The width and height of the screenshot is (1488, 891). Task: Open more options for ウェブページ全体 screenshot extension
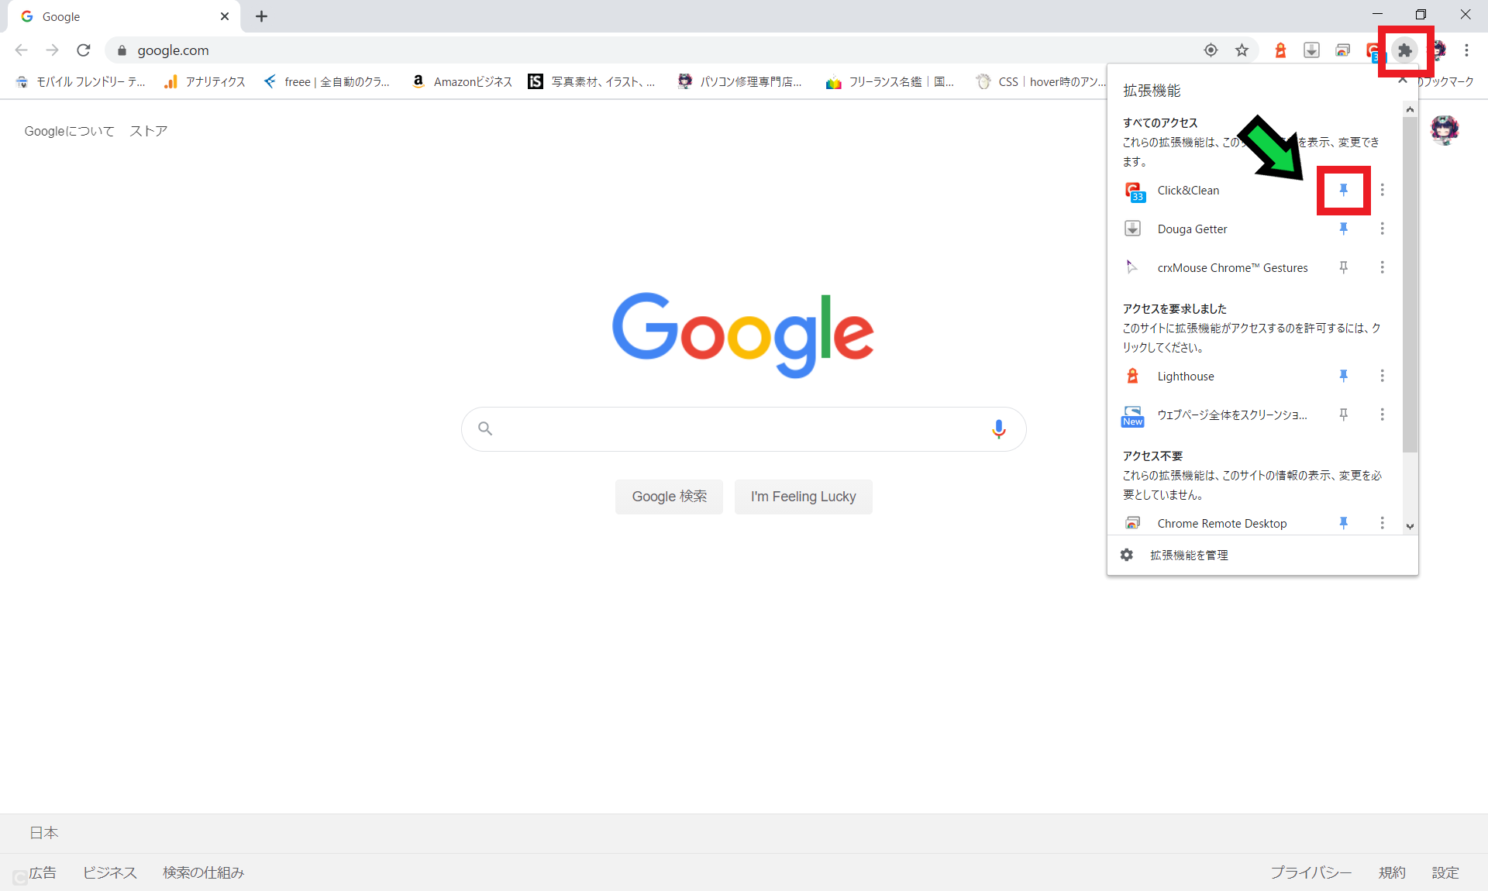coord(1382,415)
